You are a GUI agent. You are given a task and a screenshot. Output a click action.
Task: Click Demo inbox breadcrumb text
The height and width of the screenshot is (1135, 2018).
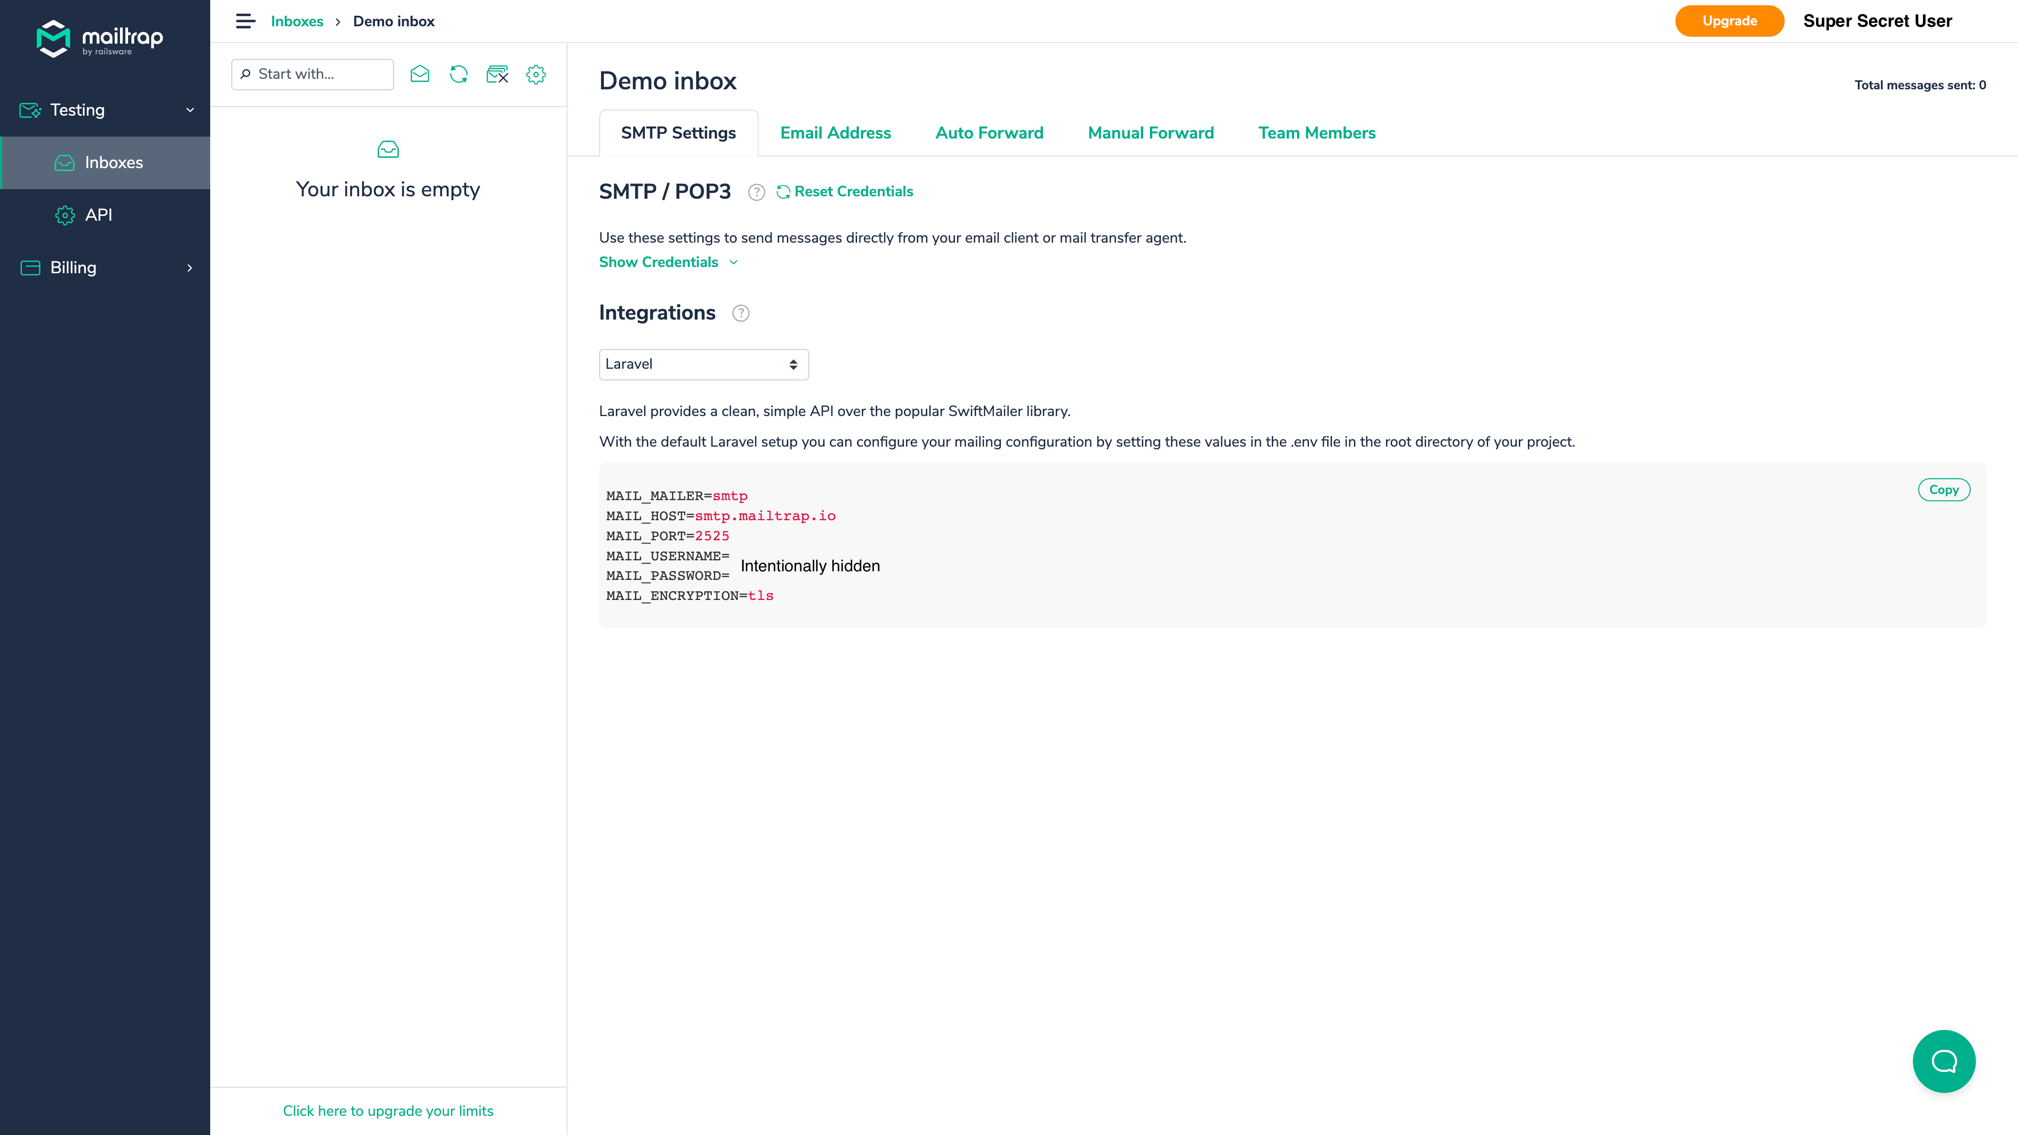[394, 21]
